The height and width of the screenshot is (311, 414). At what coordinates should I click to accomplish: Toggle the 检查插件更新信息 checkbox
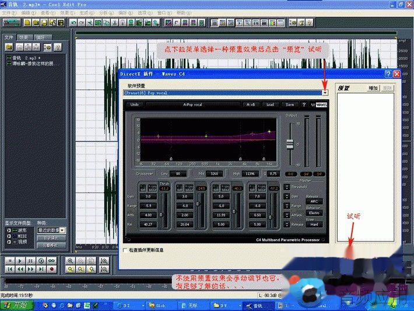[x=125, y=250]
